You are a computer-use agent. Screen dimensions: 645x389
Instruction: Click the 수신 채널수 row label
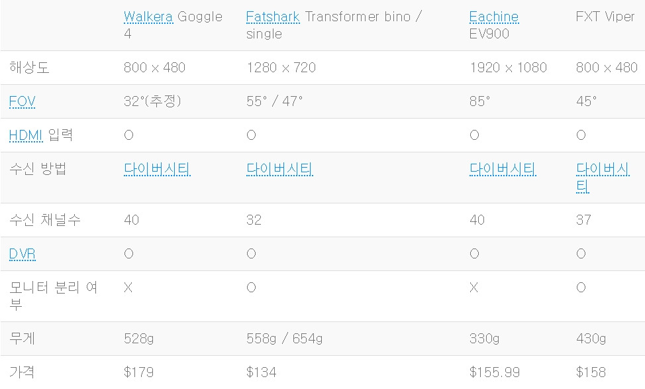click(45, 220)
